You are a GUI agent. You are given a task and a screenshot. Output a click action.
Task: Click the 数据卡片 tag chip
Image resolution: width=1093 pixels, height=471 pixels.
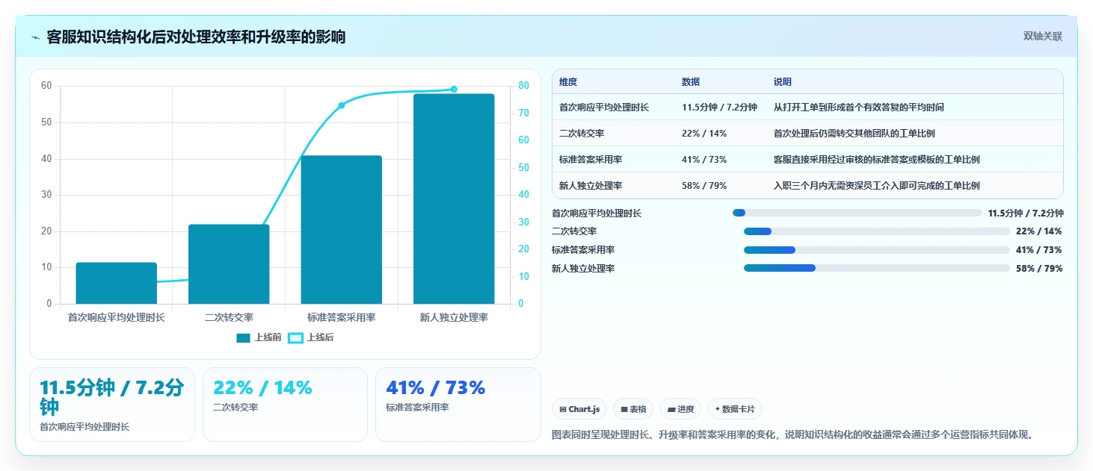pyautogui.click(x=735, y=409)
